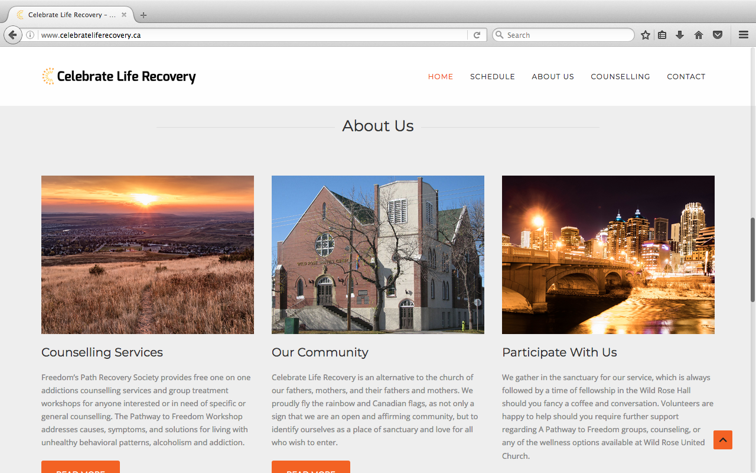This screenshot has width=756, height=473.
Task: Select the Celebrate Life Recovery browser tab
Action: tap(71, 15)
